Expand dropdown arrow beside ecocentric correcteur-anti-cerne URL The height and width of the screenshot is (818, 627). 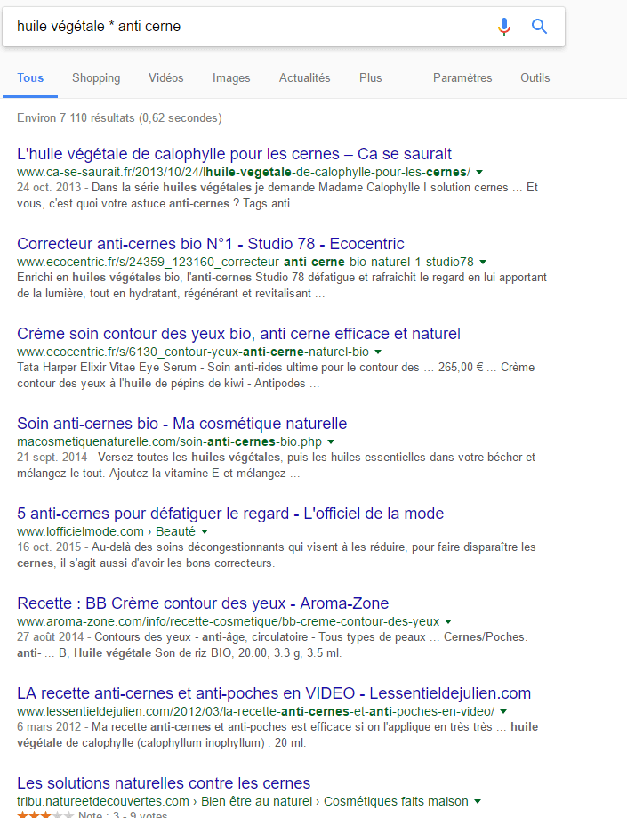[x=483, y=262]
